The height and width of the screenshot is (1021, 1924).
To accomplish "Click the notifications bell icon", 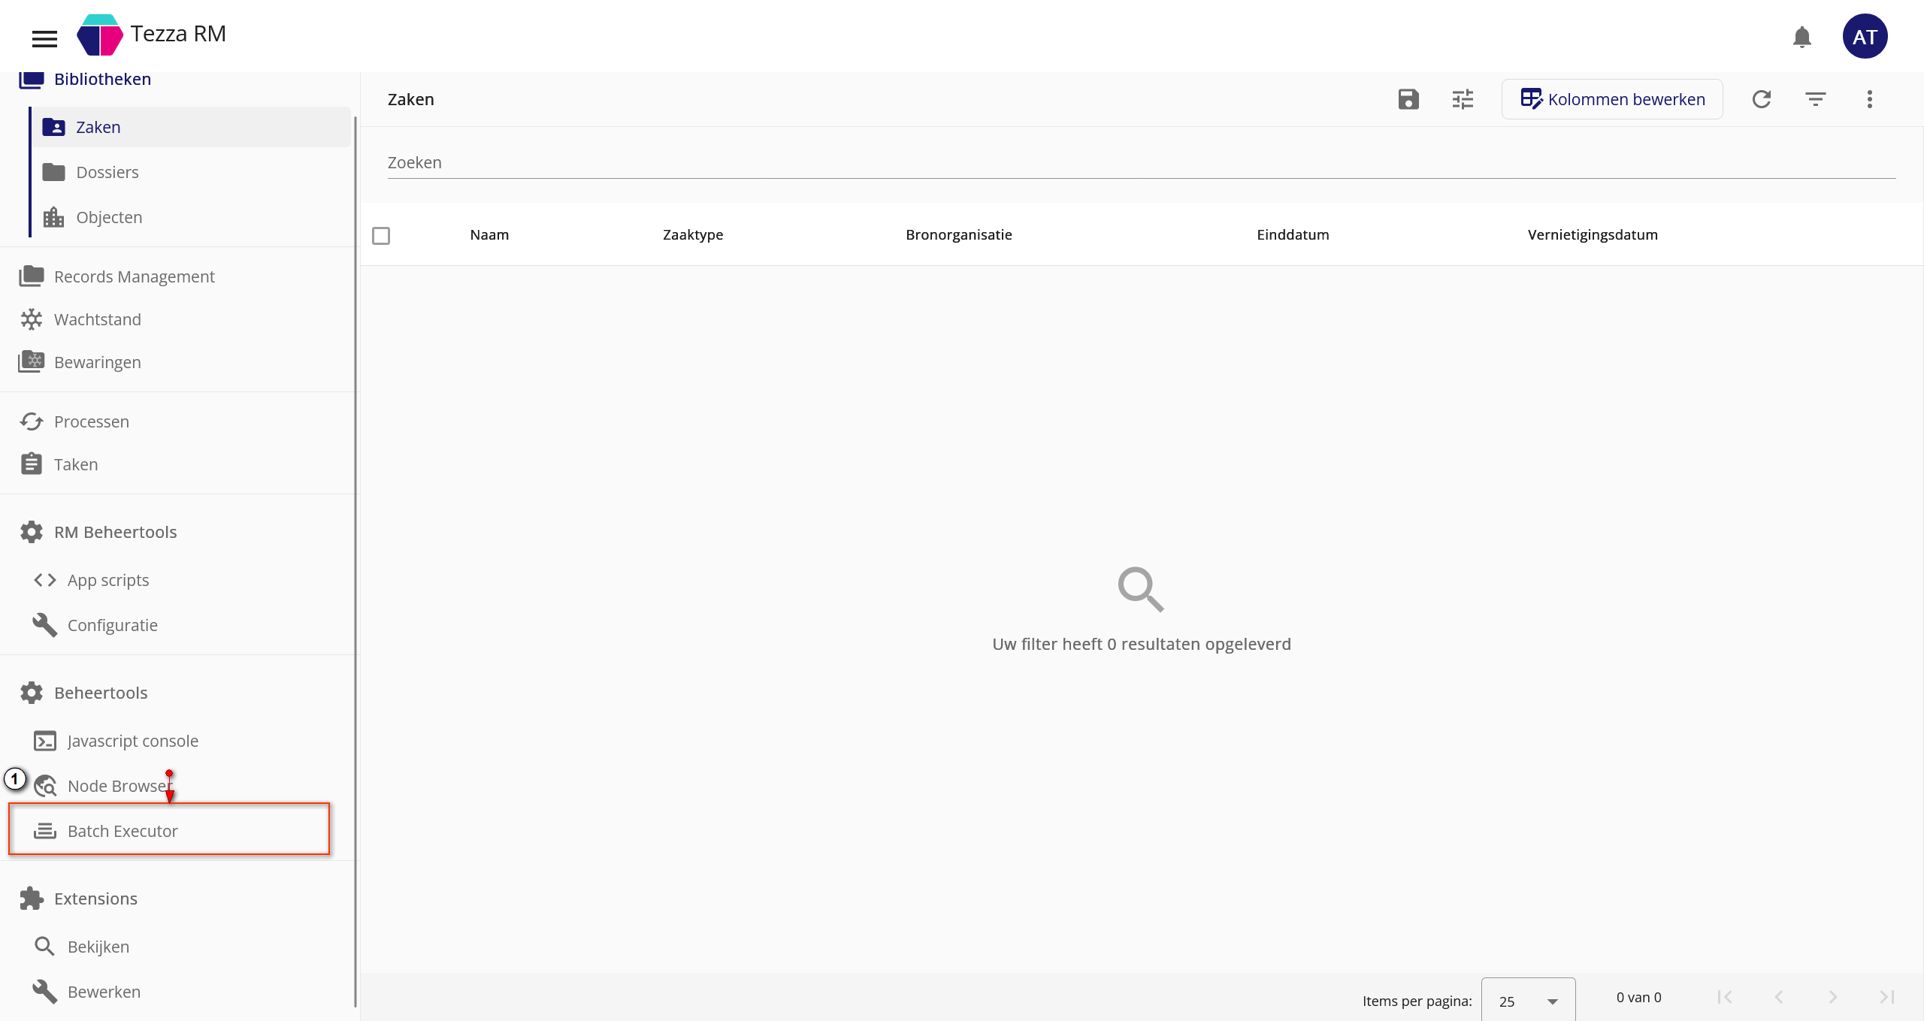I will tap(1801, 37).
